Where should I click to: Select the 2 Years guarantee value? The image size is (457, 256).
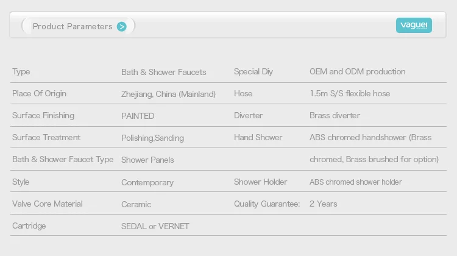[x=323, y=204]
